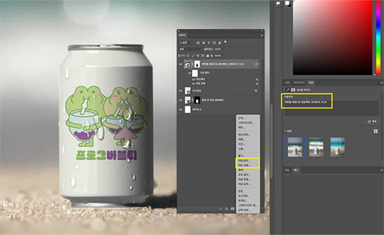This screenshot has width=384, height=235.
Task: Switch to the Adjustments (조정) tab
Action: pyautogui.click(x=287, y=83)
